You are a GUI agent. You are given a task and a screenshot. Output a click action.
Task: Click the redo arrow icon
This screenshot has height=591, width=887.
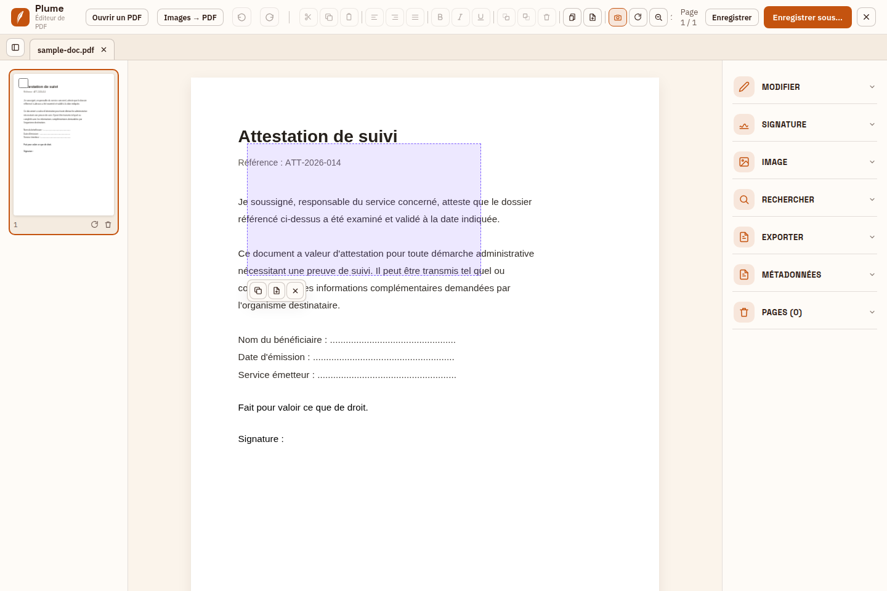[x=269, y=17]
